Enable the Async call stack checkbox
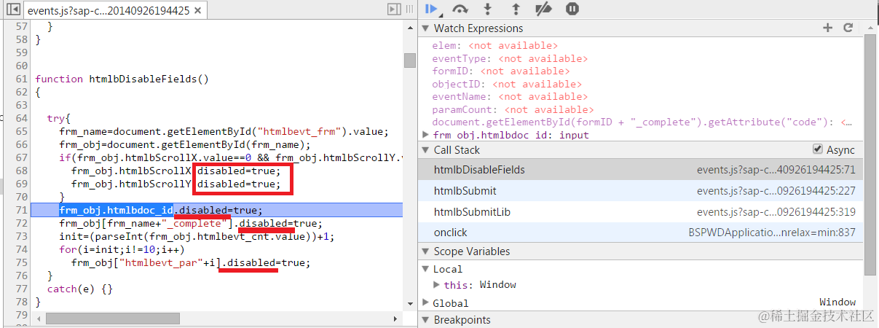This screenshot has width=879, height=328. [817, 149]
